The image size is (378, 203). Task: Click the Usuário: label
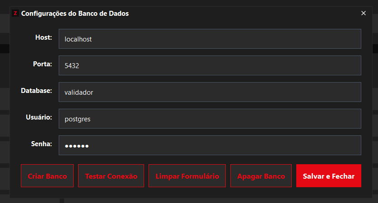click(39, 117)
